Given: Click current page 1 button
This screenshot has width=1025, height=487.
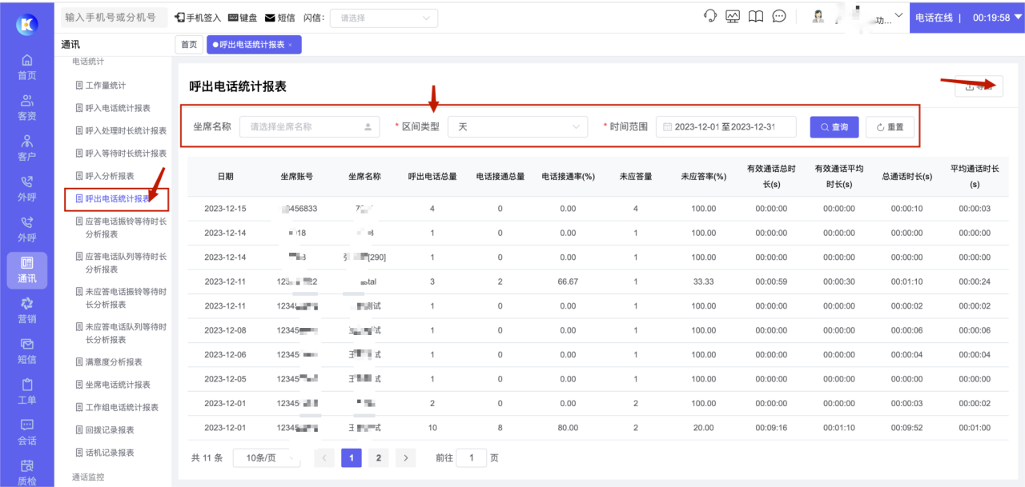Looking at the screenshot, I should click(351, 457).
